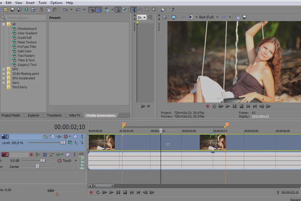Open the Options menu
The width and height of the screenshot is (301, 201).
pyautogui.click(x=56, y=3)
